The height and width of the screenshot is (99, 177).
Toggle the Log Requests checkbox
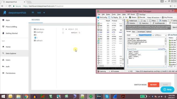169,35
